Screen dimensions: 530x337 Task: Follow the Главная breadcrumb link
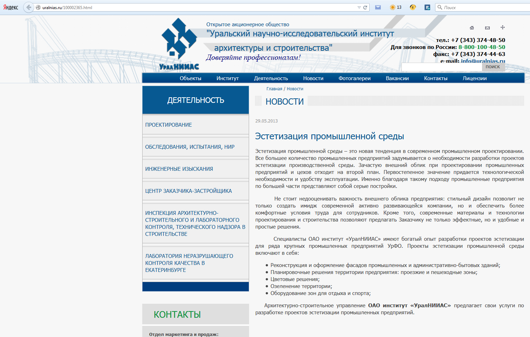[274, 89]
